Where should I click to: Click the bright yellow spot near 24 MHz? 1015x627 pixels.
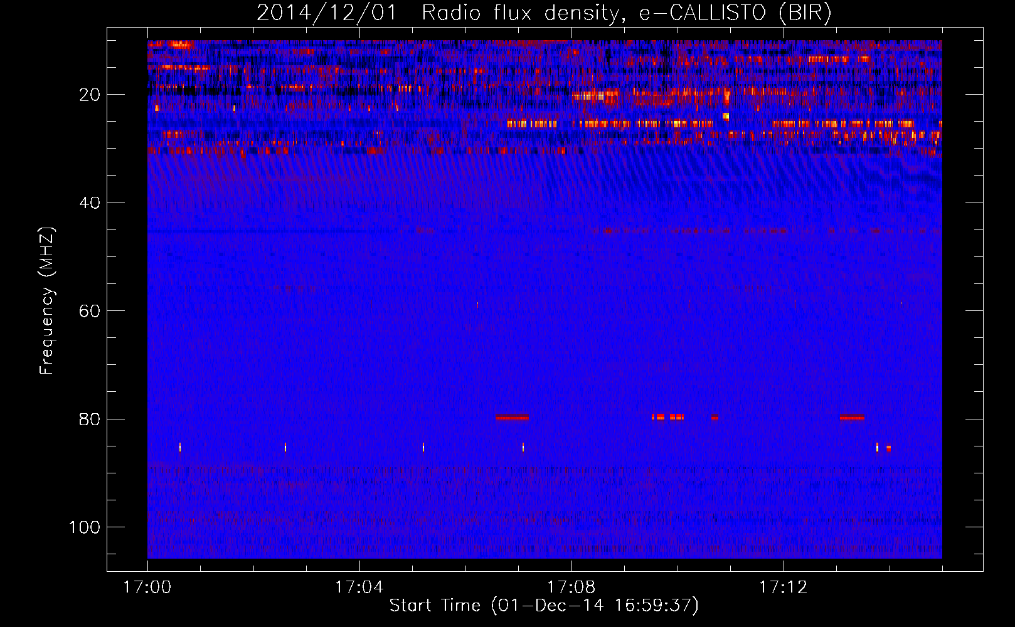click(x=726, y=116)
